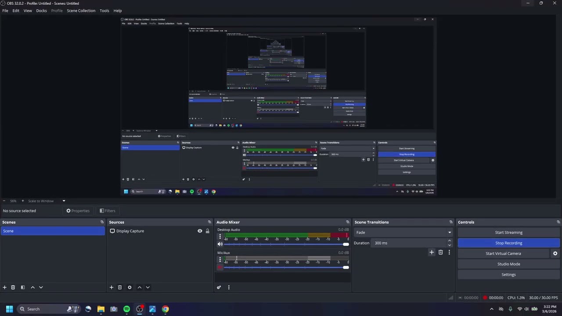Click Stop Recording button
The width and height of the screenshot is (562, 316).
[x=508, y=243]
